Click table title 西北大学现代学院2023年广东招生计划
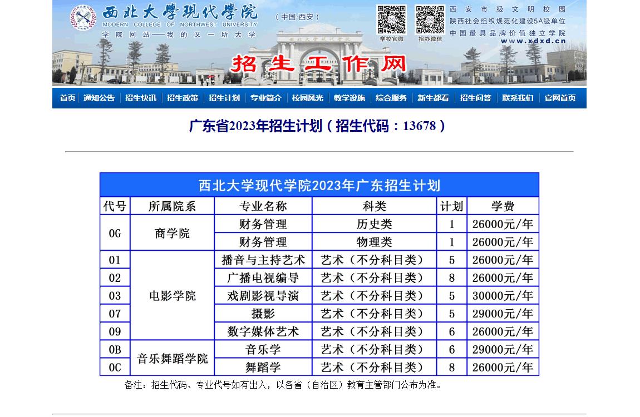Image resolution: width=640 pixels, height=417 pixels. (x=319, y=186)
